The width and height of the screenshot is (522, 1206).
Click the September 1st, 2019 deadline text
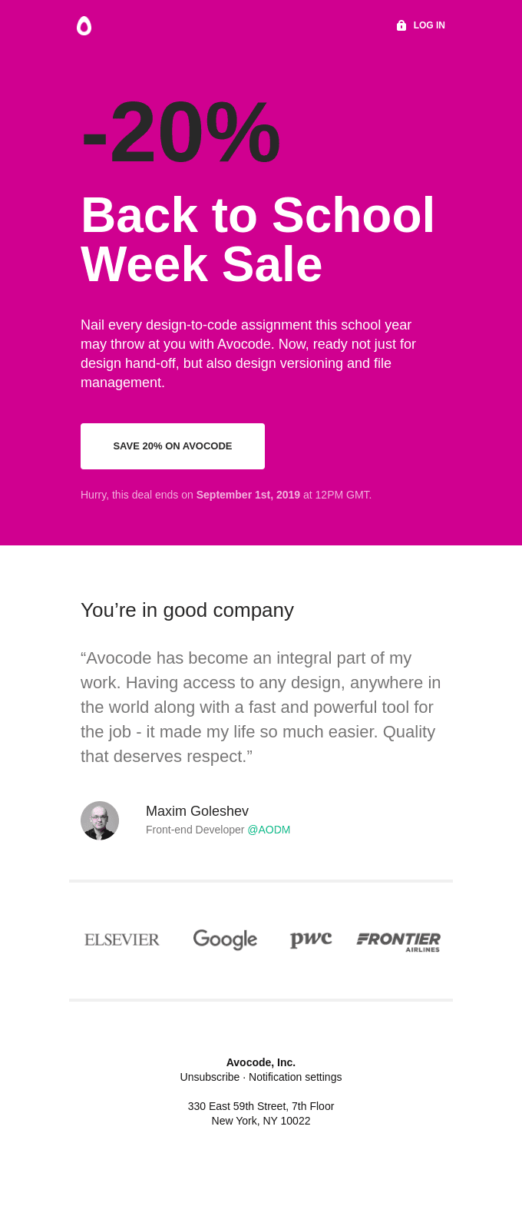pos(248,495)
